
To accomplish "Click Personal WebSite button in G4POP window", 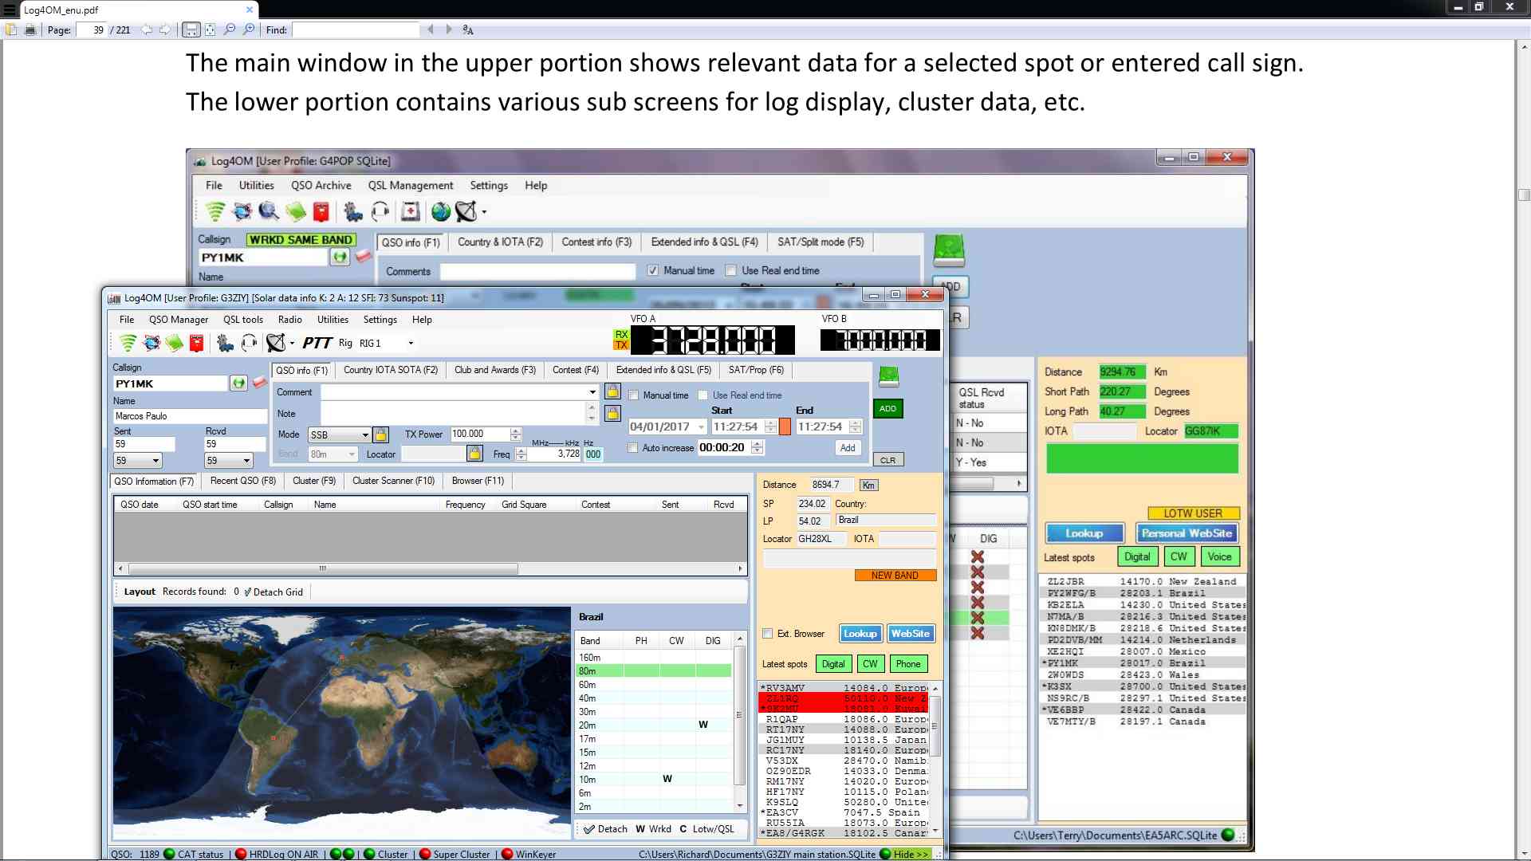I will [1187, 533].
